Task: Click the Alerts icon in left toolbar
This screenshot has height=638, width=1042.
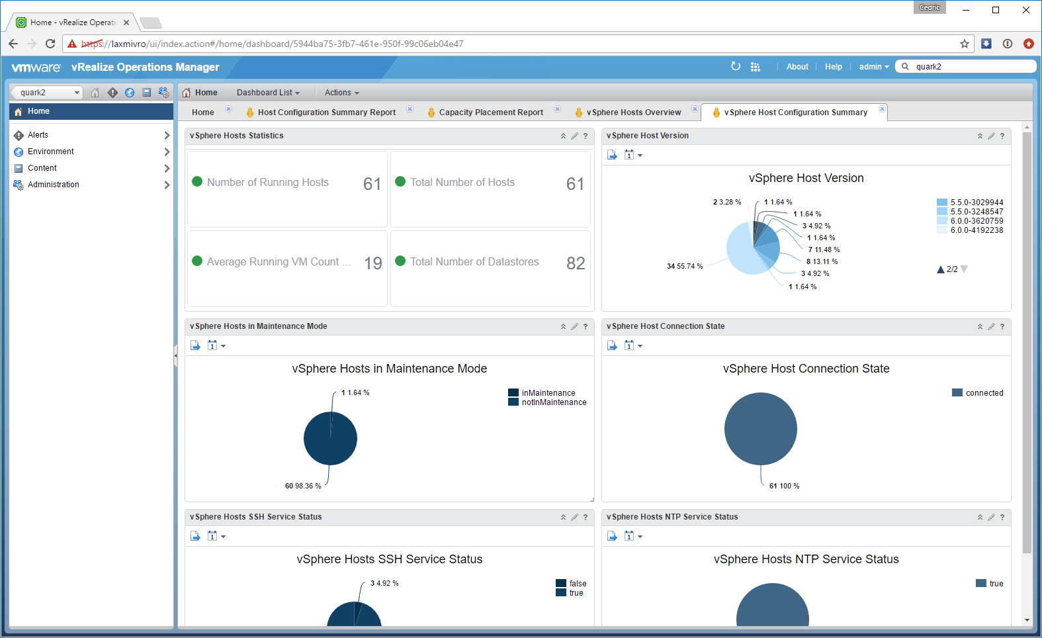Action: (x=112, y=93)
